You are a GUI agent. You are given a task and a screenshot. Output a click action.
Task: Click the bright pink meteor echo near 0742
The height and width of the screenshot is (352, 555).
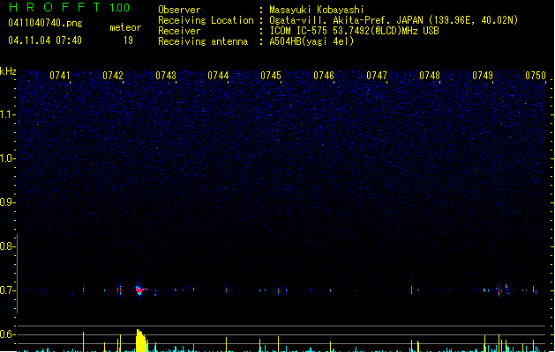pos(141,290)
